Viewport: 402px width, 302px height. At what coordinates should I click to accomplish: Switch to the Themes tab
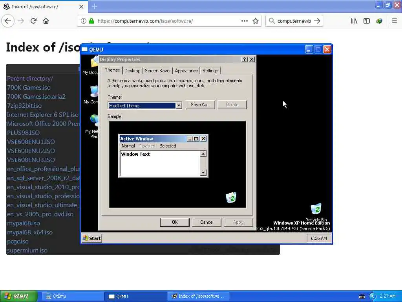click(112, 70)
